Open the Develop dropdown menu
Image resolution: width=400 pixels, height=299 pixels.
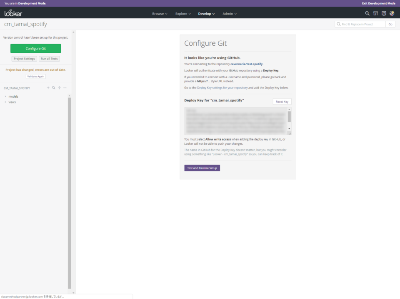(x=206, y=14)
